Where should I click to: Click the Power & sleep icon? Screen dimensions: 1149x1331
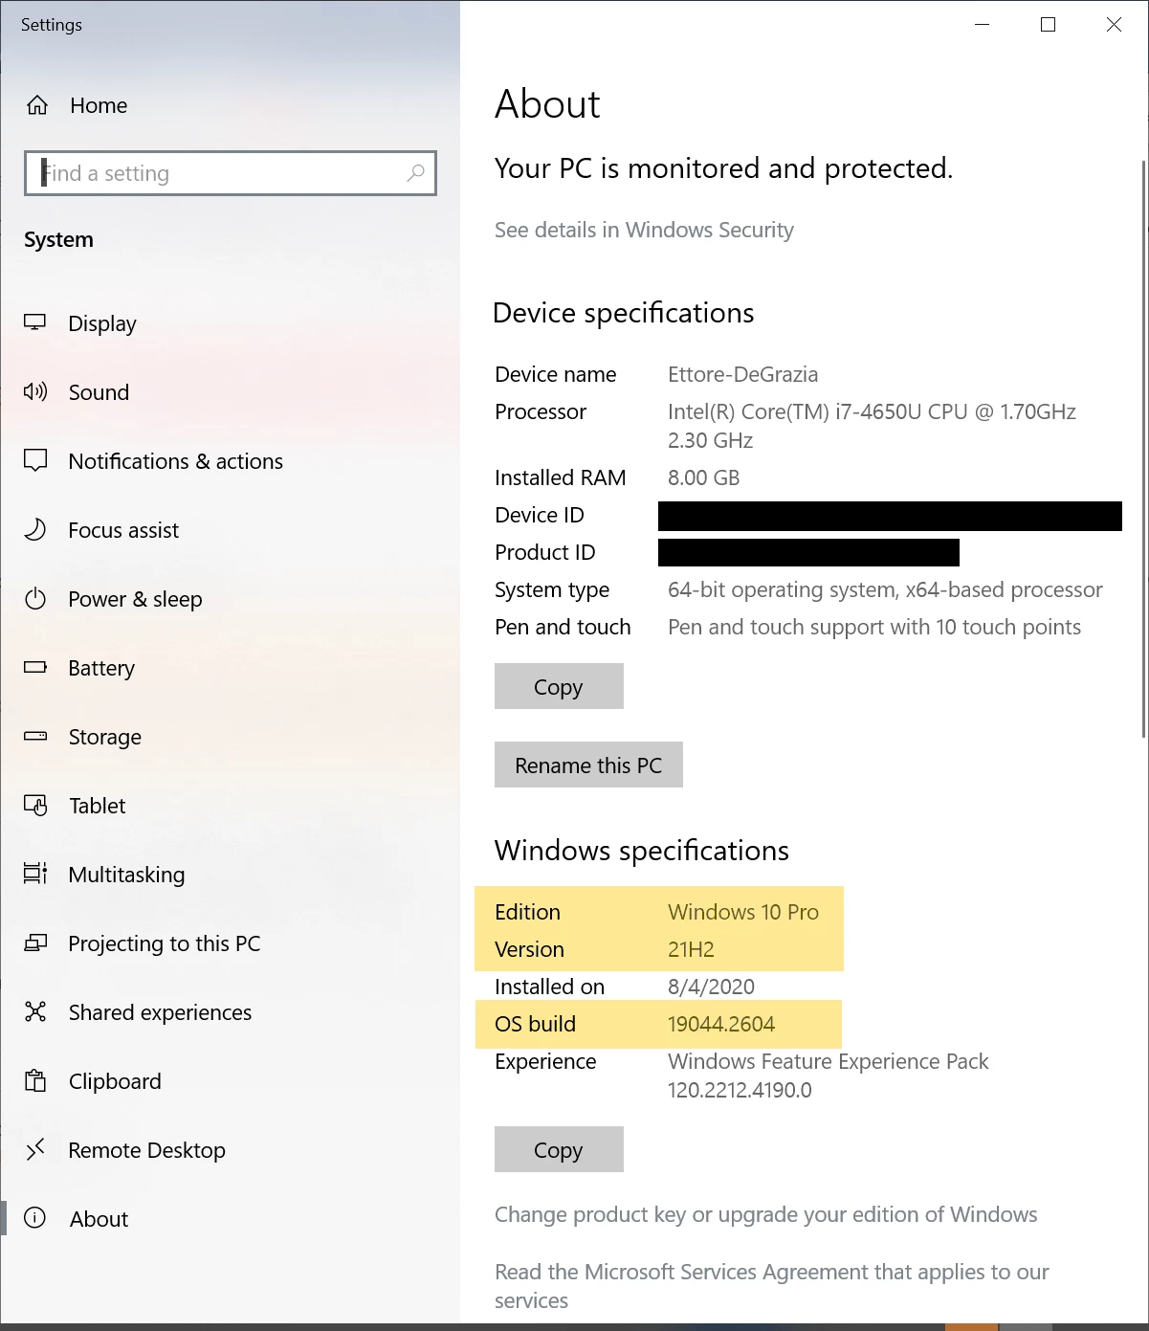(x=35, y=599)
